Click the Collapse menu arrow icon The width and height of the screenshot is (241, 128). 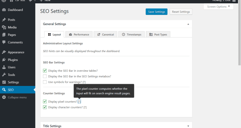[x=4, y=97]
